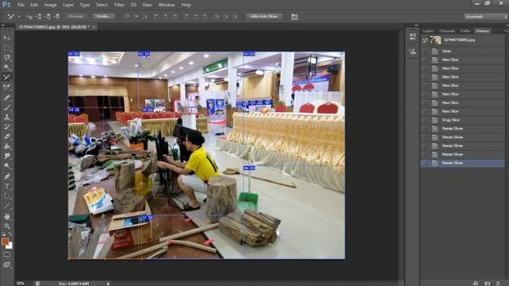This screenshot has width=509, height=286.
Task: Click the Promote button
Action: (76, 16)
